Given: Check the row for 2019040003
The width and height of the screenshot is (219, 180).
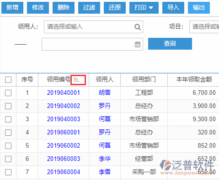Looking at the screenshot, I should (x=8, y=119).
